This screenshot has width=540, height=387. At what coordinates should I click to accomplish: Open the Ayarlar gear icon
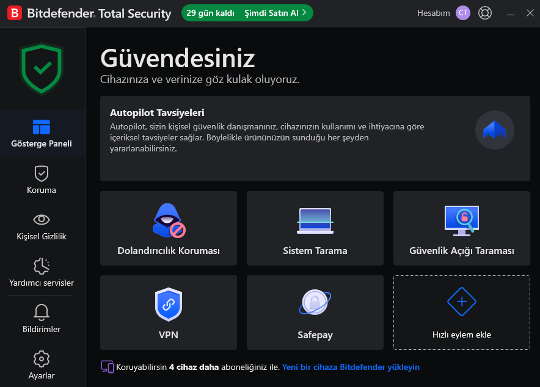click(x=42, y=359)
